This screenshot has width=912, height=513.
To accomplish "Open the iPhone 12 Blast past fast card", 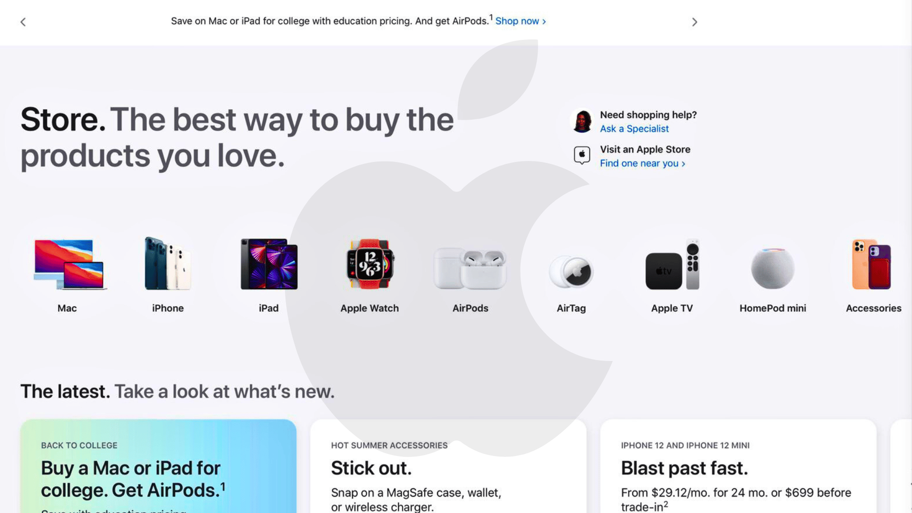I will coord(738,468).
